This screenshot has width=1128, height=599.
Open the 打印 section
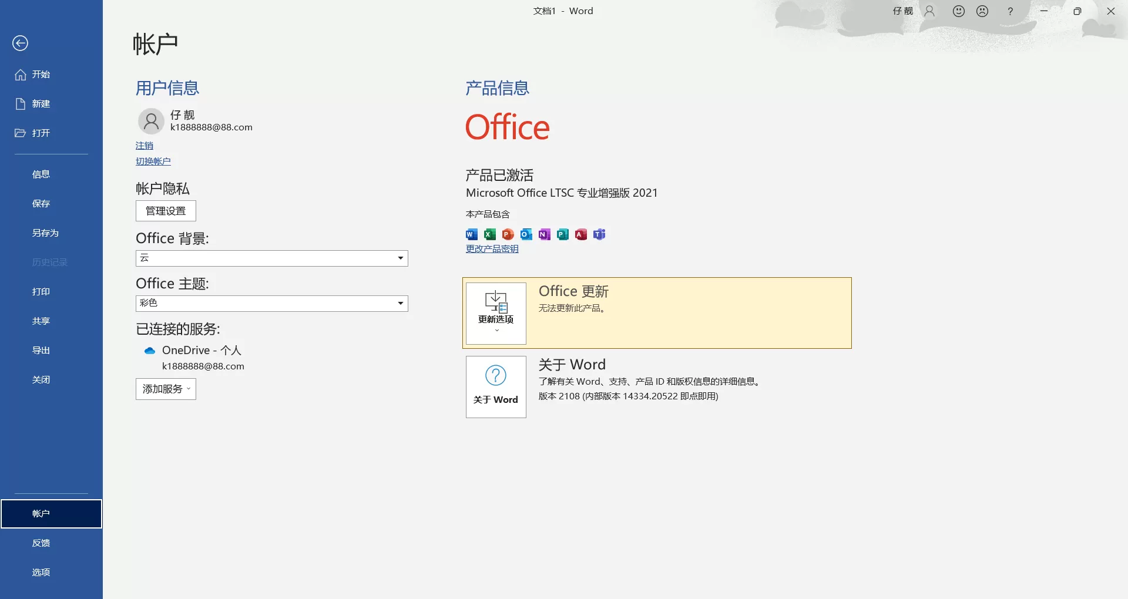(41, 291)
